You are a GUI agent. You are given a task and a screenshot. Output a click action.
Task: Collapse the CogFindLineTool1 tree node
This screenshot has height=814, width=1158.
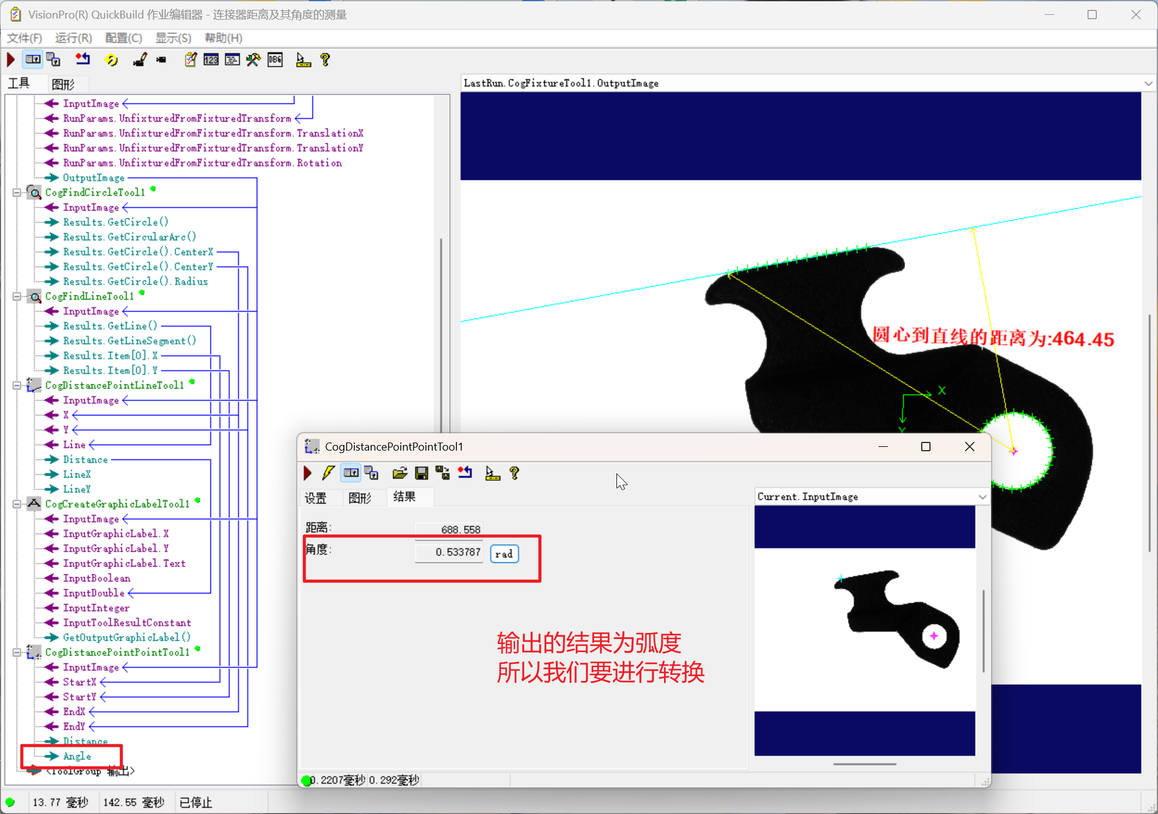pyautogui.click(x=17, y=297)
